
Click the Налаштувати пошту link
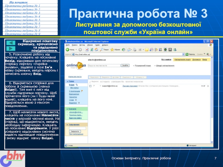pyautogui.click(x=183, y=60)
